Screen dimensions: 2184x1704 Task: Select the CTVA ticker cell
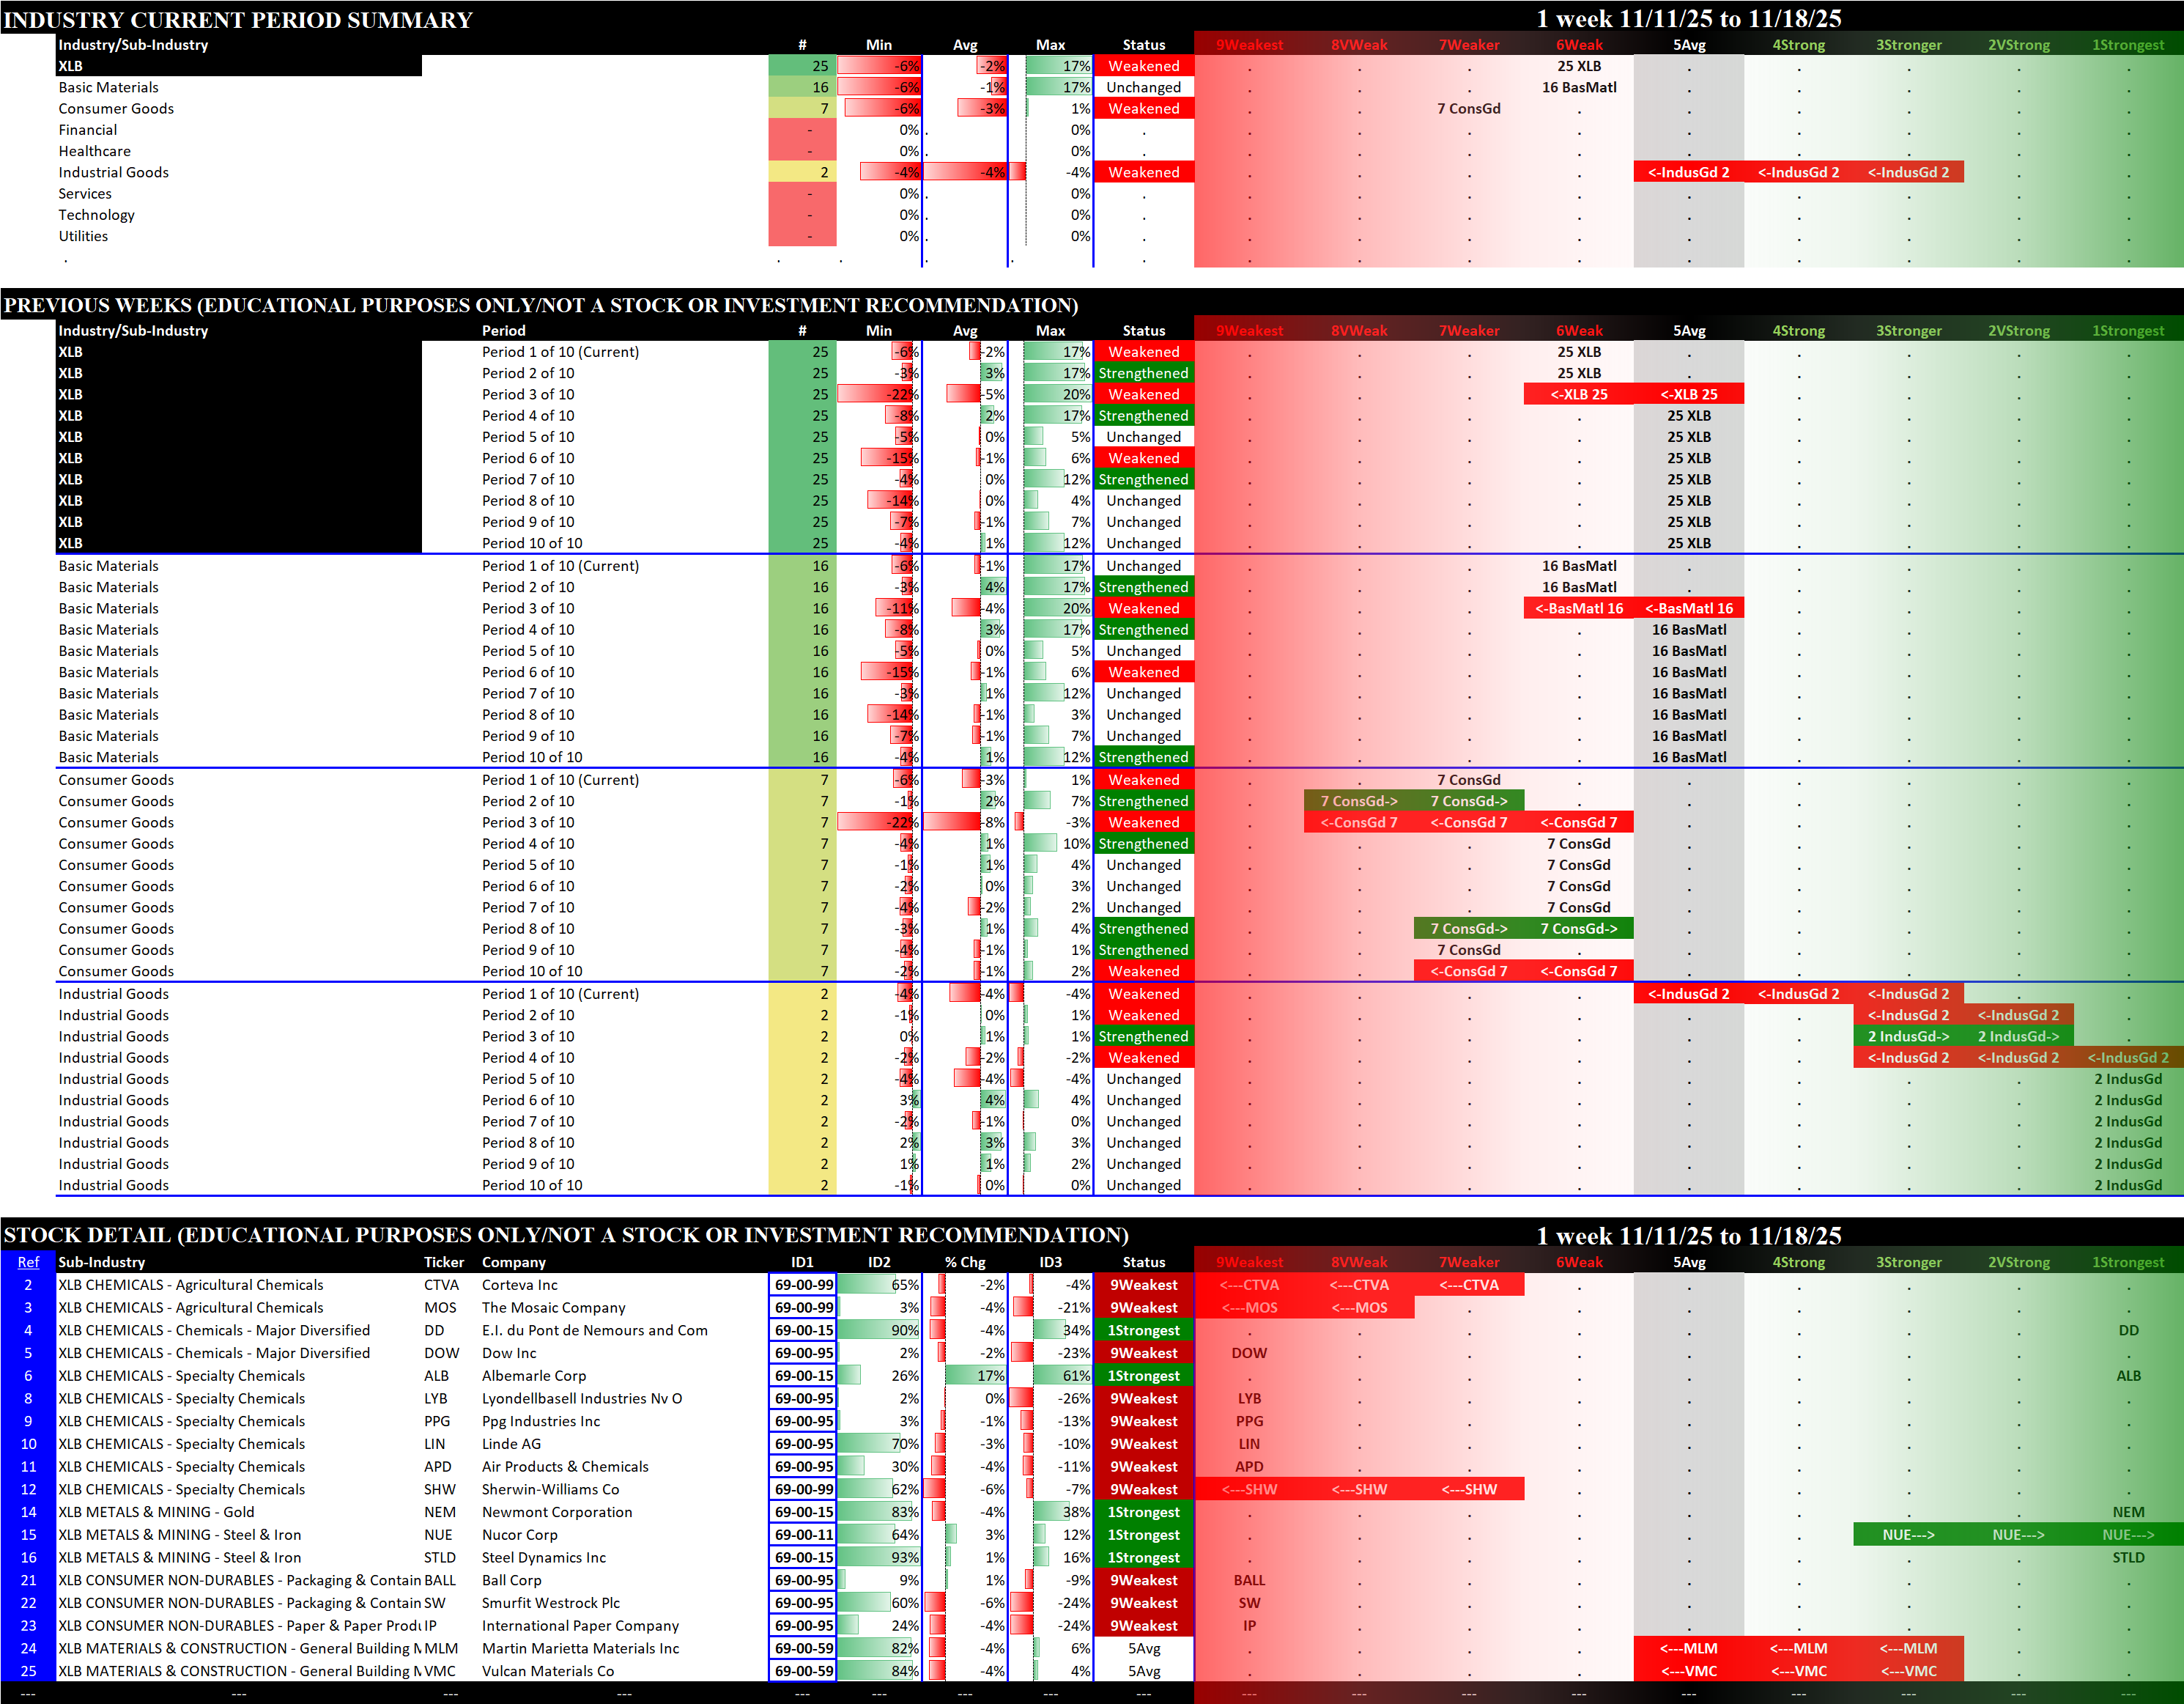[441, 1285]
